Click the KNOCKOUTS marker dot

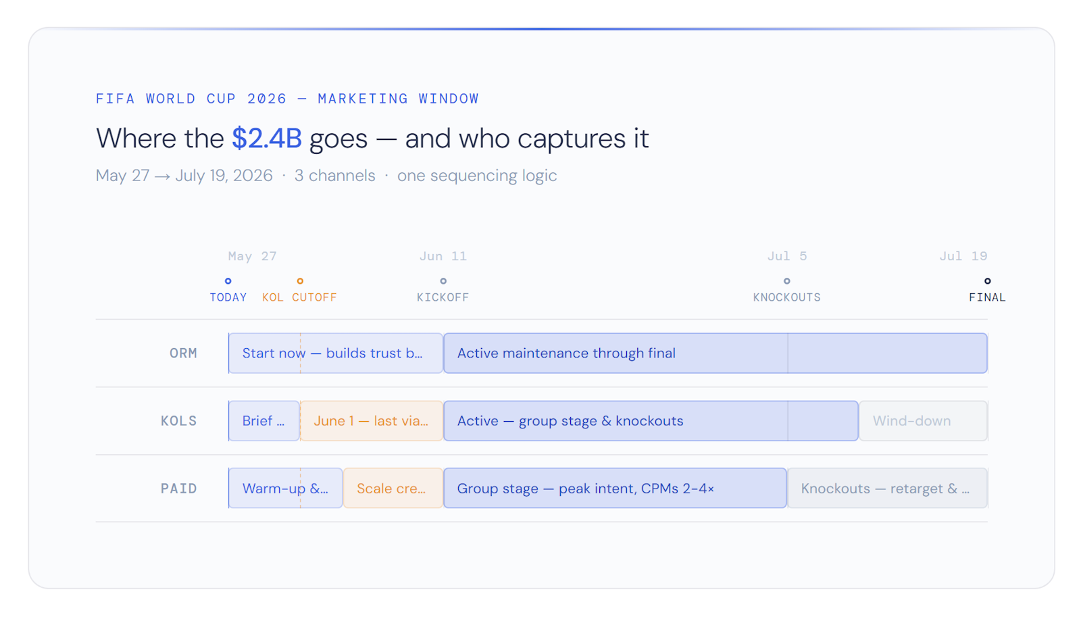pos(786,281)
